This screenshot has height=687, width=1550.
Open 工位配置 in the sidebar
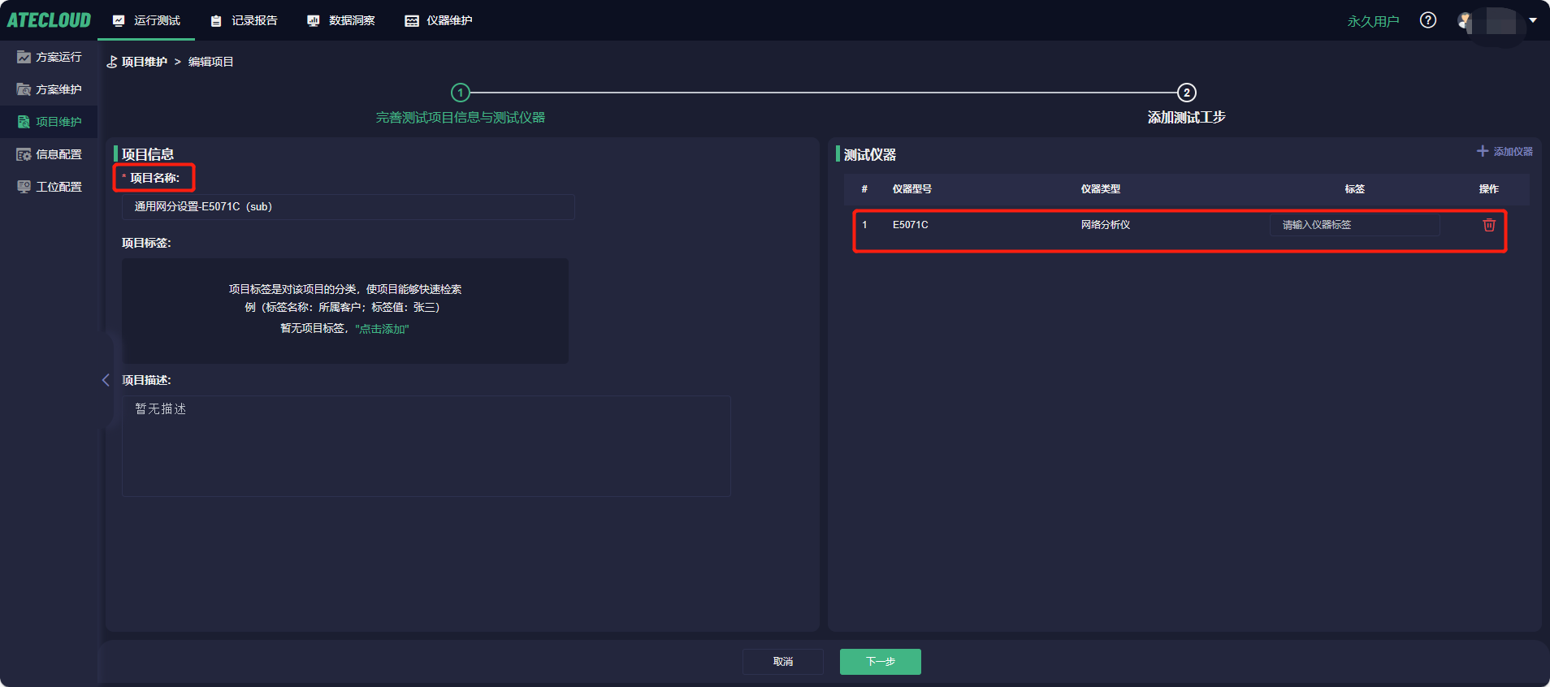point(49,187)
